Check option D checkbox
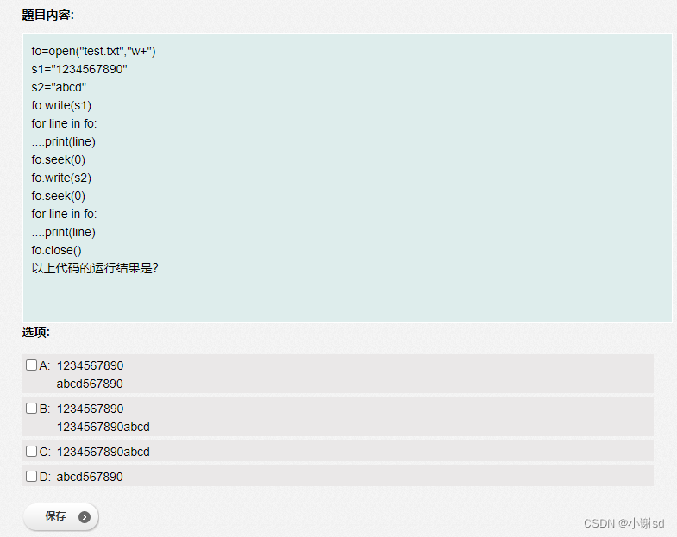This screenshot has height=537, width=677. coord(32,476)
